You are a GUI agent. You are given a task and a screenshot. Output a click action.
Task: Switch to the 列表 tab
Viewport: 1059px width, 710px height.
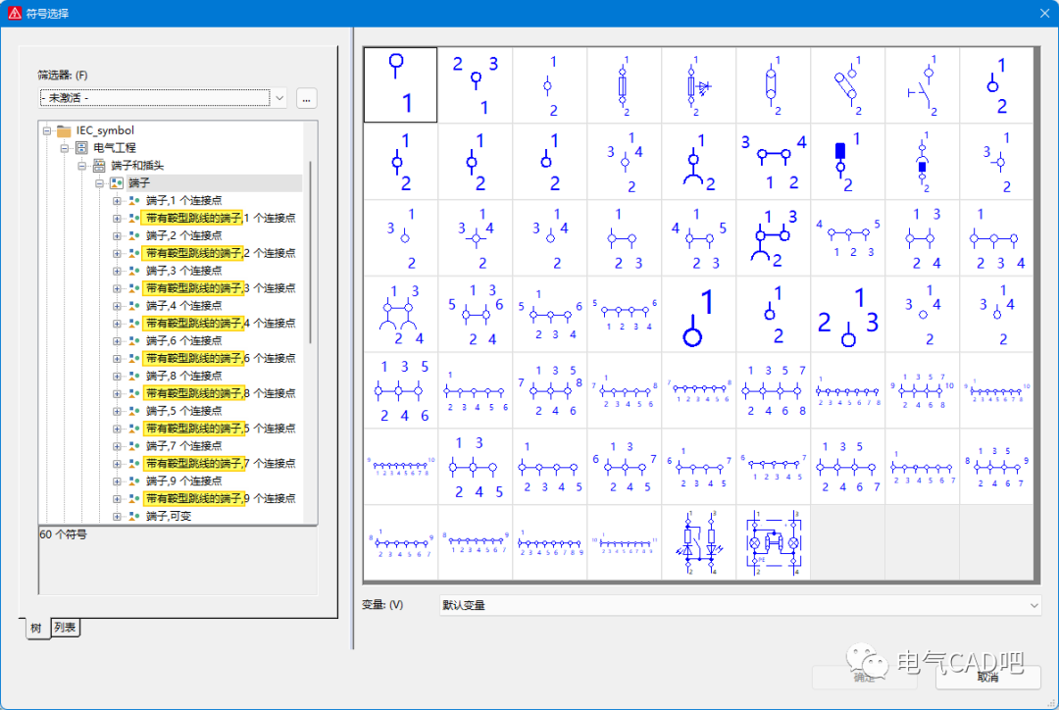(x=65, y=628)
